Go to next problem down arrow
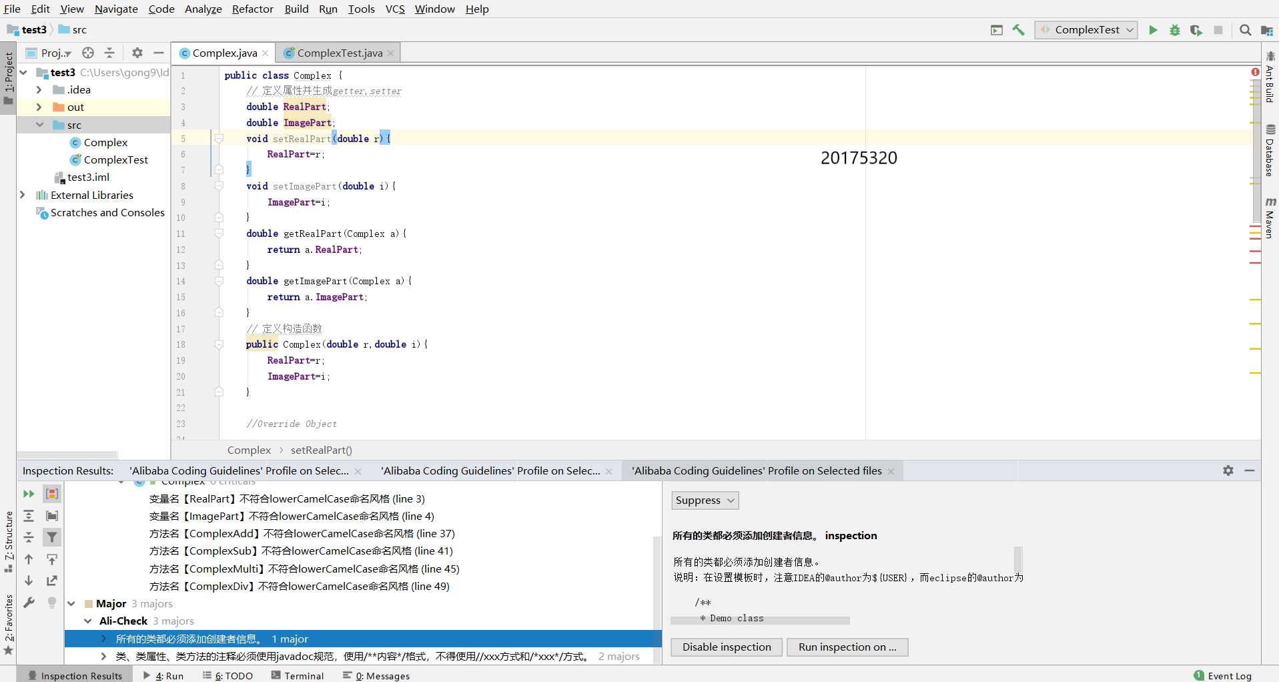This screenshot has width=1279, height=682. click(x=29, y=581)
